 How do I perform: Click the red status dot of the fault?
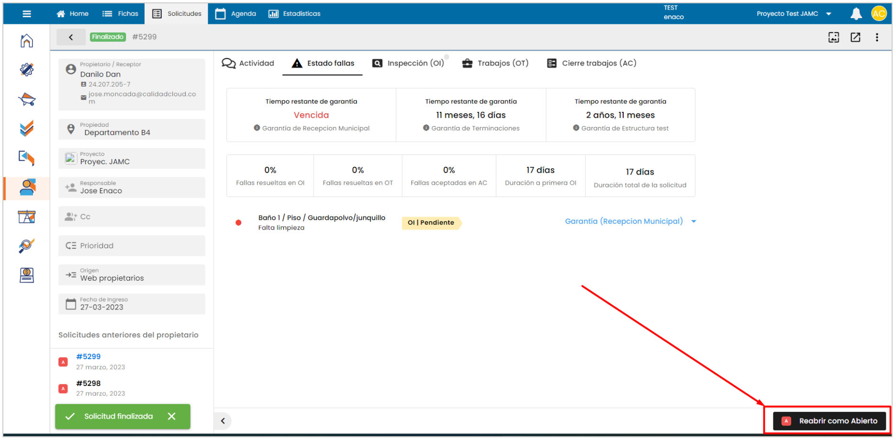[x=238, y=223]
